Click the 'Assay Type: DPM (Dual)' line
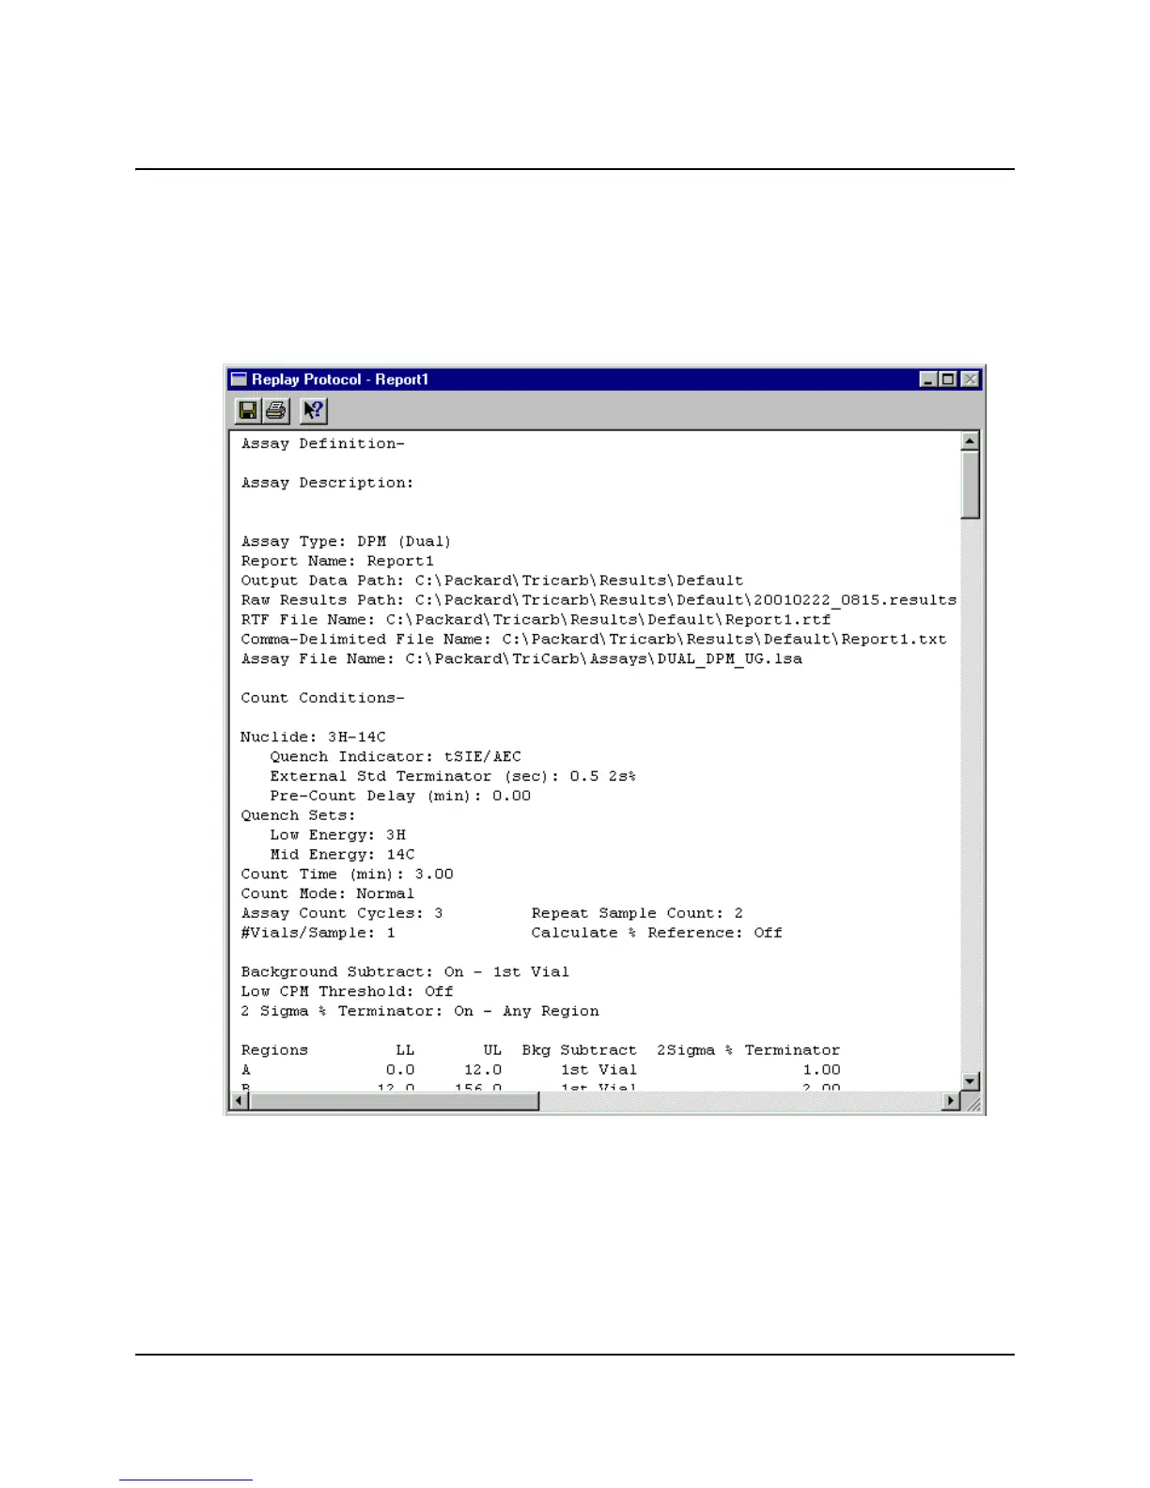Viewport: 1150px width, 1488px height. pos(346,542)
